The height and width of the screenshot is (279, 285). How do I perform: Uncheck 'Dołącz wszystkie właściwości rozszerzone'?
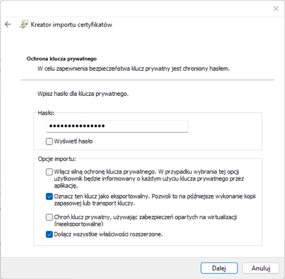click(50, 234)
